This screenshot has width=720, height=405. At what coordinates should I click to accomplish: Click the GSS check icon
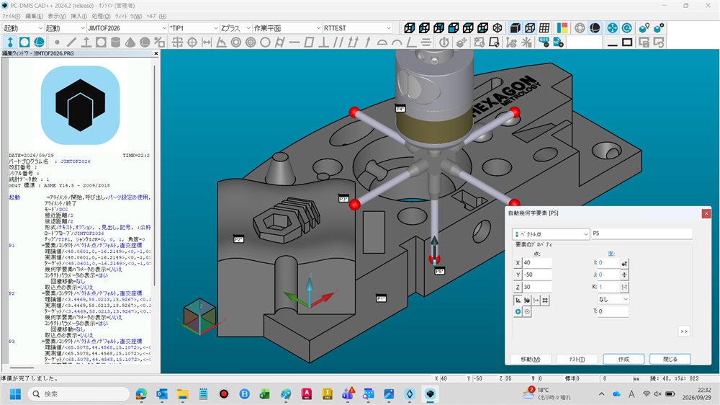point(544,43)
